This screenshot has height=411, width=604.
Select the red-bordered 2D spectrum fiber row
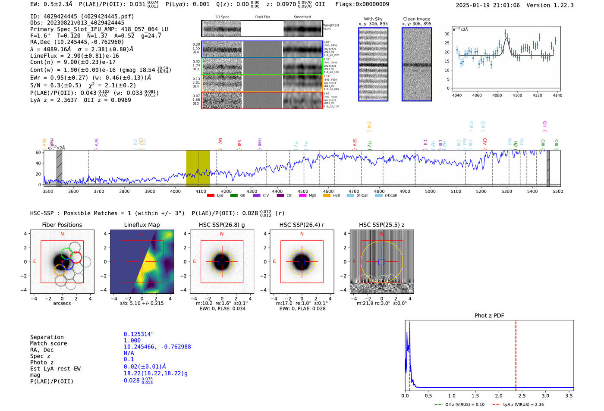(262, 100)
